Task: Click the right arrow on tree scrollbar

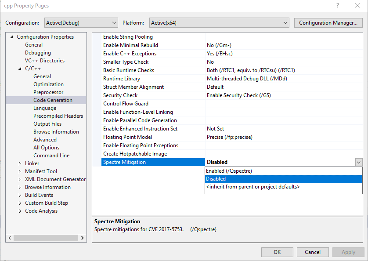Action: (x=83, y=238)
